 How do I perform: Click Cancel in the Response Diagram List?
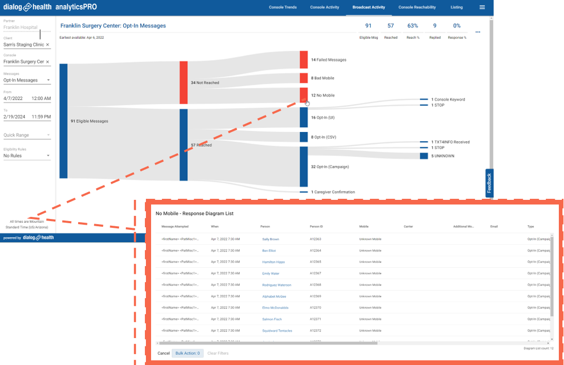(x=164, y=353)
